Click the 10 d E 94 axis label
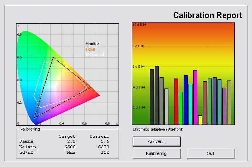This screenshot has width=252, height=167. click(x=139, y=24)
